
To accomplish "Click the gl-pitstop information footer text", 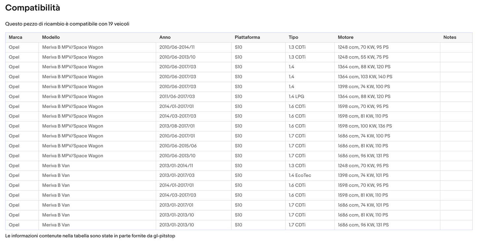I will click(90, 236).
